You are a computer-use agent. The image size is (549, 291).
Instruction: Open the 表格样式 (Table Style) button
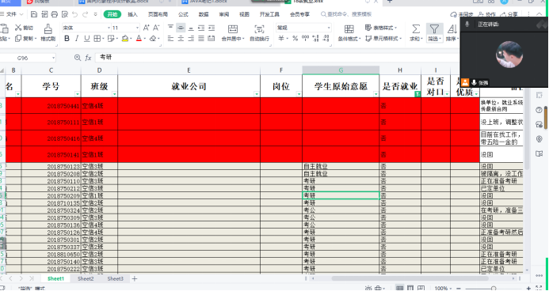(381, 28)
